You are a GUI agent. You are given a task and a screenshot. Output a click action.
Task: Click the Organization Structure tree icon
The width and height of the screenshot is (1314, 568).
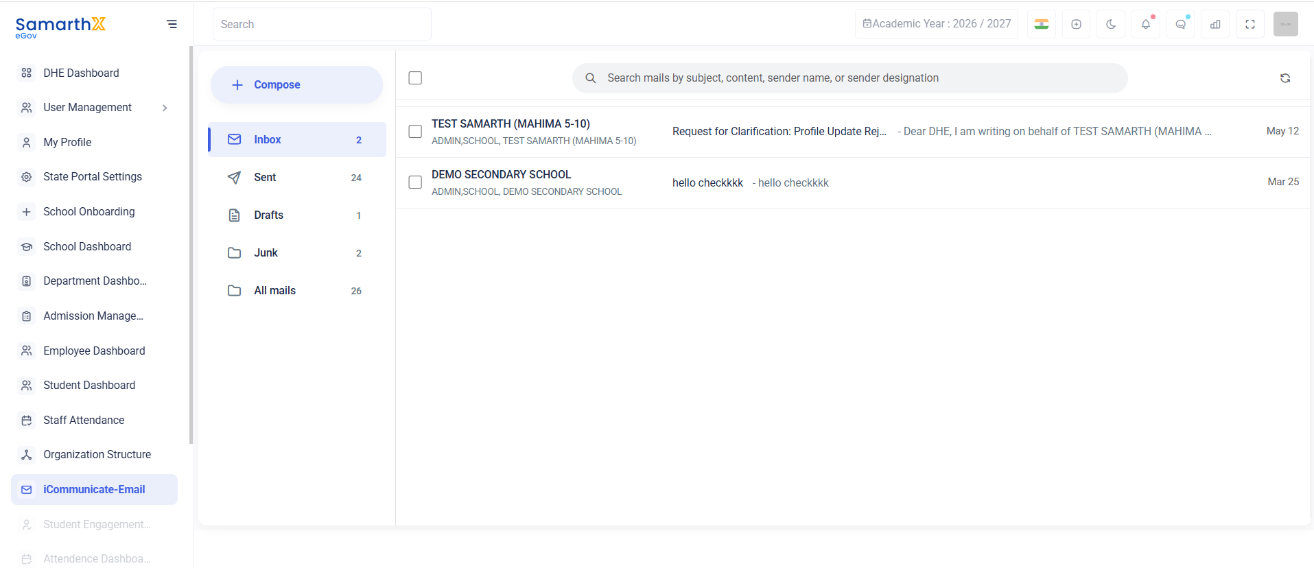coord(27,455)
